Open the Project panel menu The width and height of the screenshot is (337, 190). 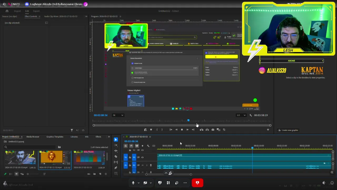coord(22,137)
